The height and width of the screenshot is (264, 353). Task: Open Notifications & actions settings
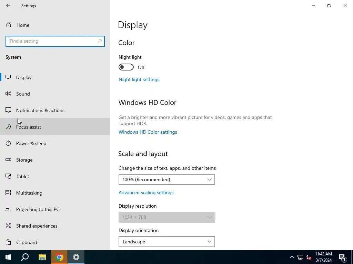55,110
